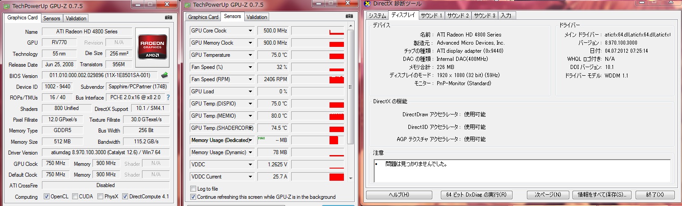The height and width of the screenshot is (206, 682).
Task: Open the GPU Load sensor dropdown
Action: point(250,92)
